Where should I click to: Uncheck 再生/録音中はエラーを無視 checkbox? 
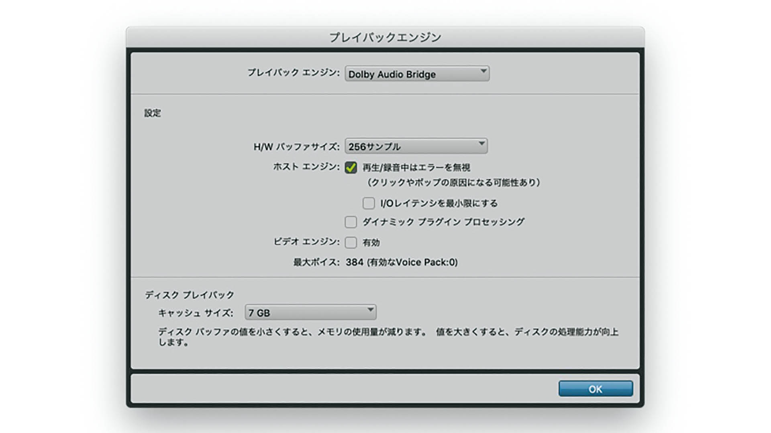[x=351, y=168]
